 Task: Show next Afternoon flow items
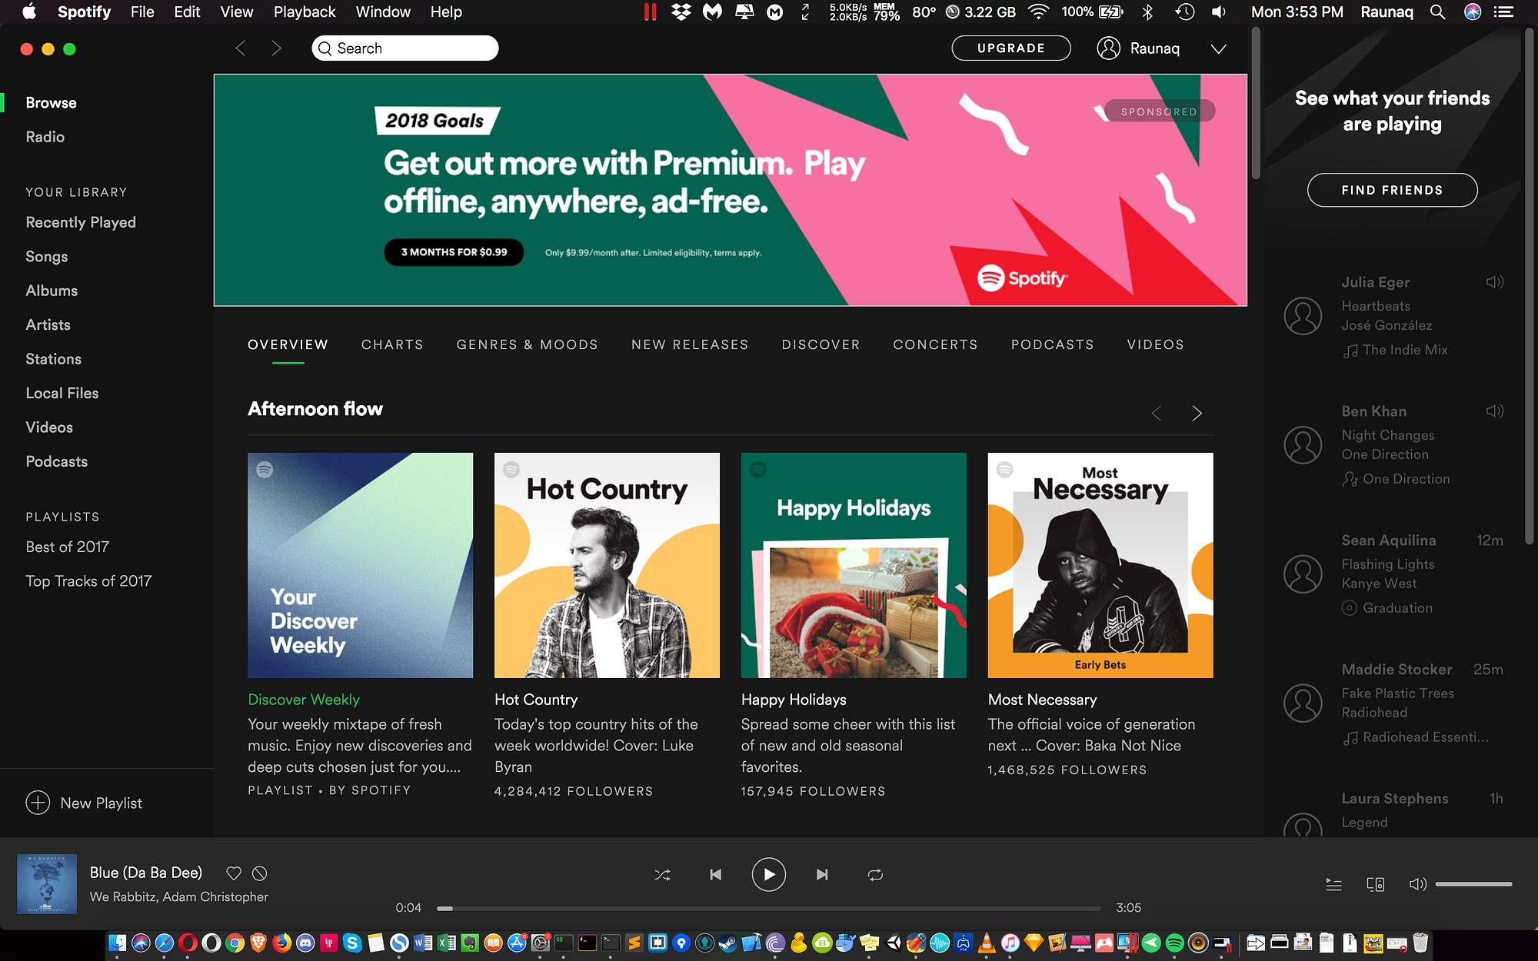coord(1197,413)
